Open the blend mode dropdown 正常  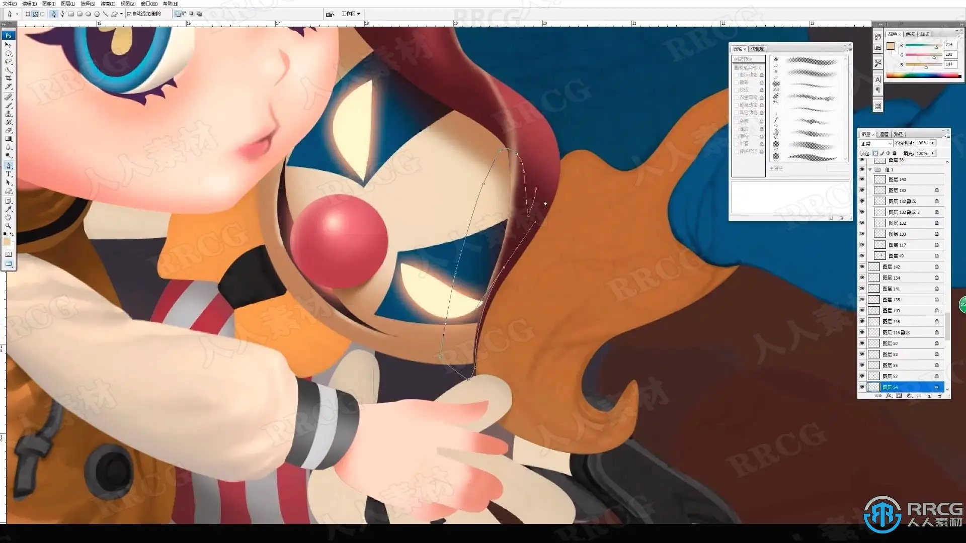(875, 143)
